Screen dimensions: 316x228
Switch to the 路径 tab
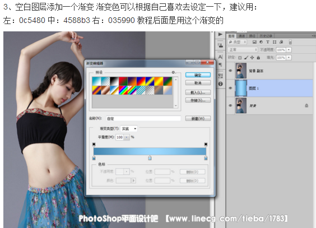[252, 36]
